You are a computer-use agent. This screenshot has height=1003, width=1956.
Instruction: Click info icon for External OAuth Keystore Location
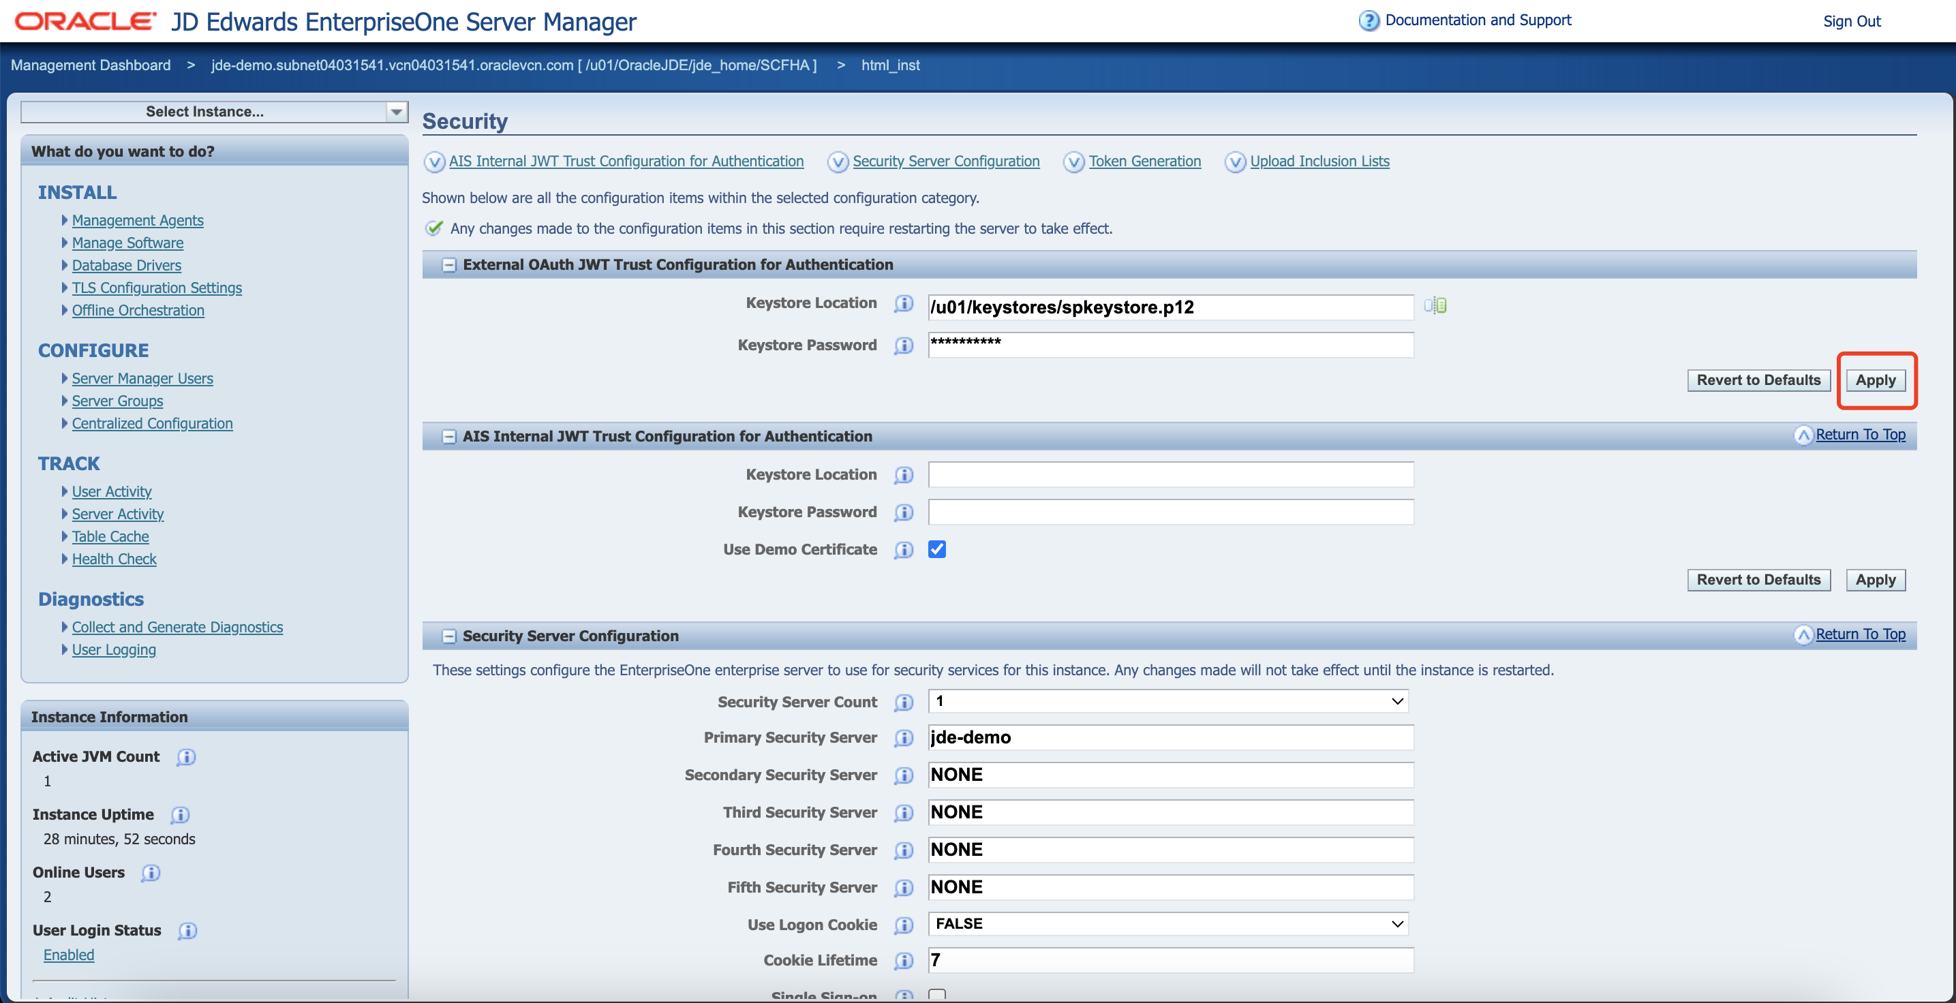[x=904, y=304]
